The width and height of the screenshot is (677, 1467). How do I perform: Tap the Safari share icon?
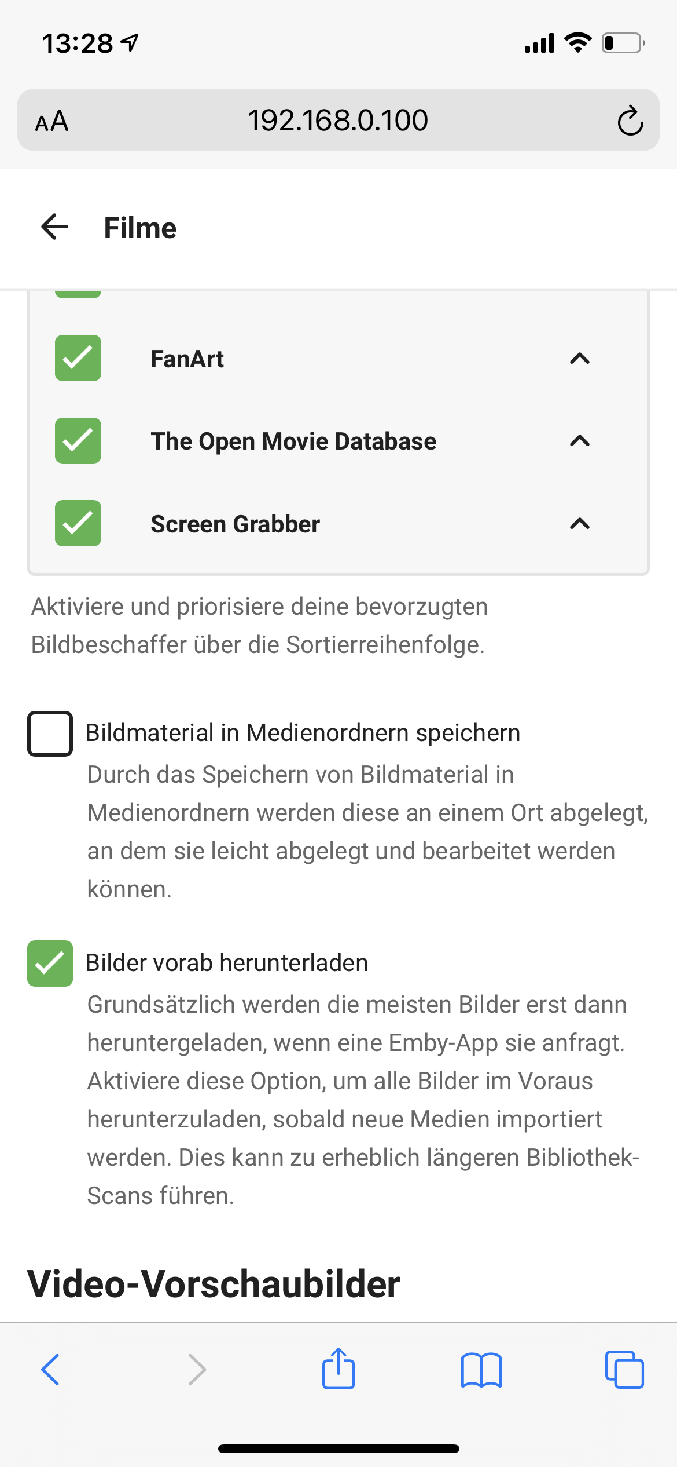[339, 1369]
